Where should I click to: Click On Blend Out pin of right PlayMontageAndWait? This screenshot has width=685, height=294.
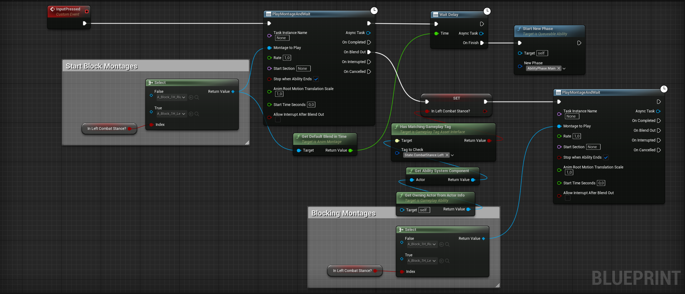[659, 130]
